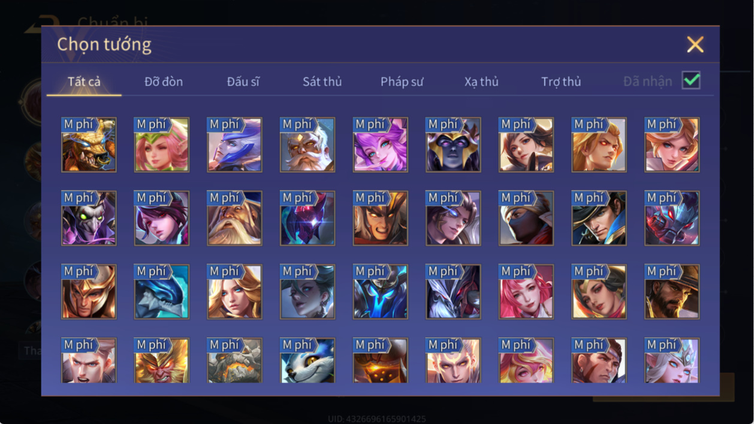
Task: Toggle the Đã nhận checkbox
Action: pos(691,80)
